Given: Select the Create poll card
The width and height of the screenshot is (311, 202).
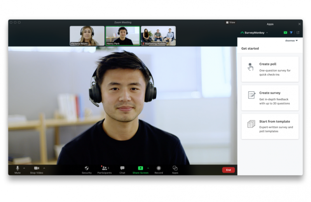Looking at the screenshot, I should [x=270, y=69].
